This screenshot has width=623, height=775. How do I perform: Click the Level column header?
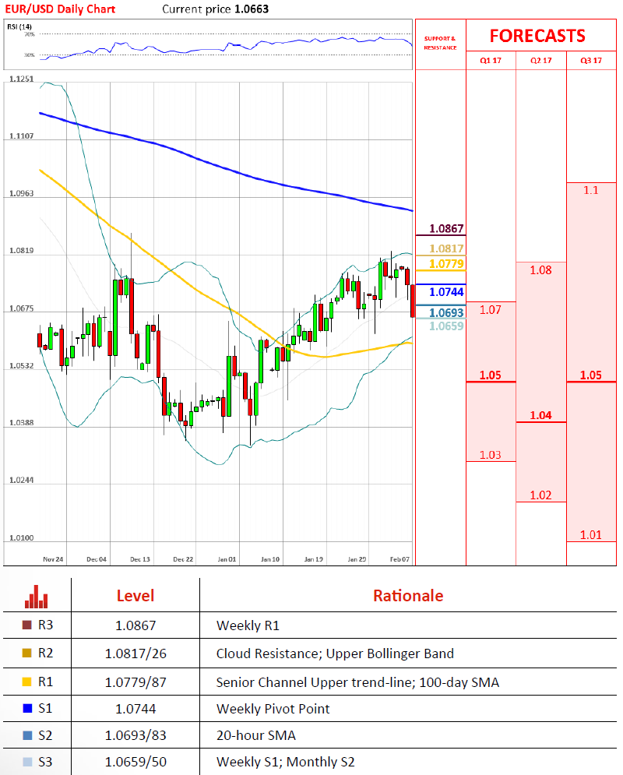click(x=136, y=596)
